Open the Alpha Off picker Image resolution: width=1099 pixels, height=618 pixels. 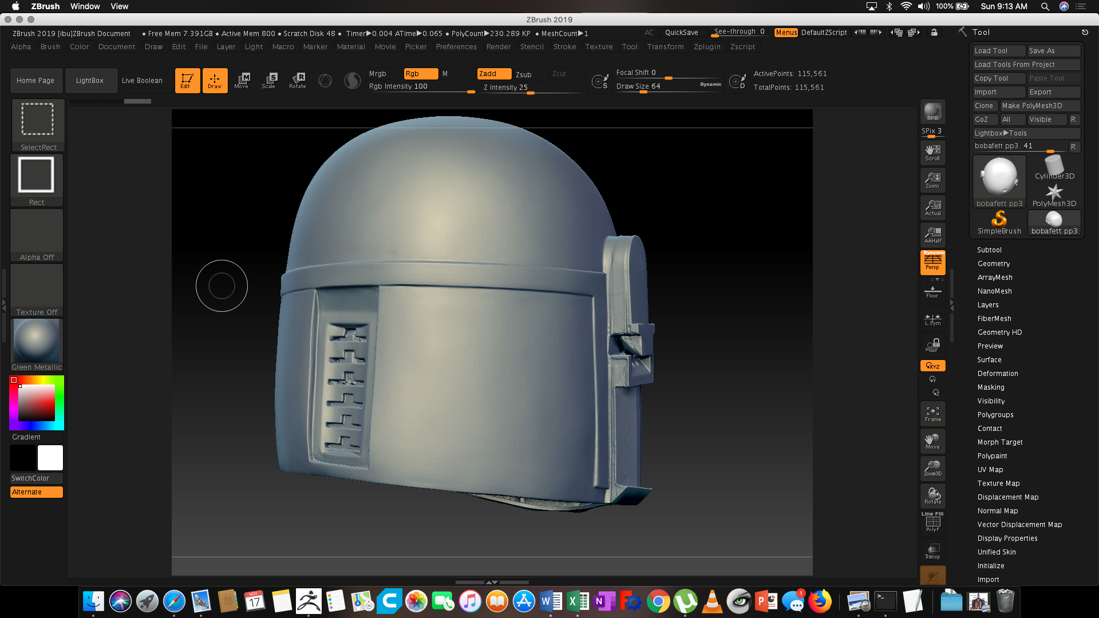(x=37, y=235)
